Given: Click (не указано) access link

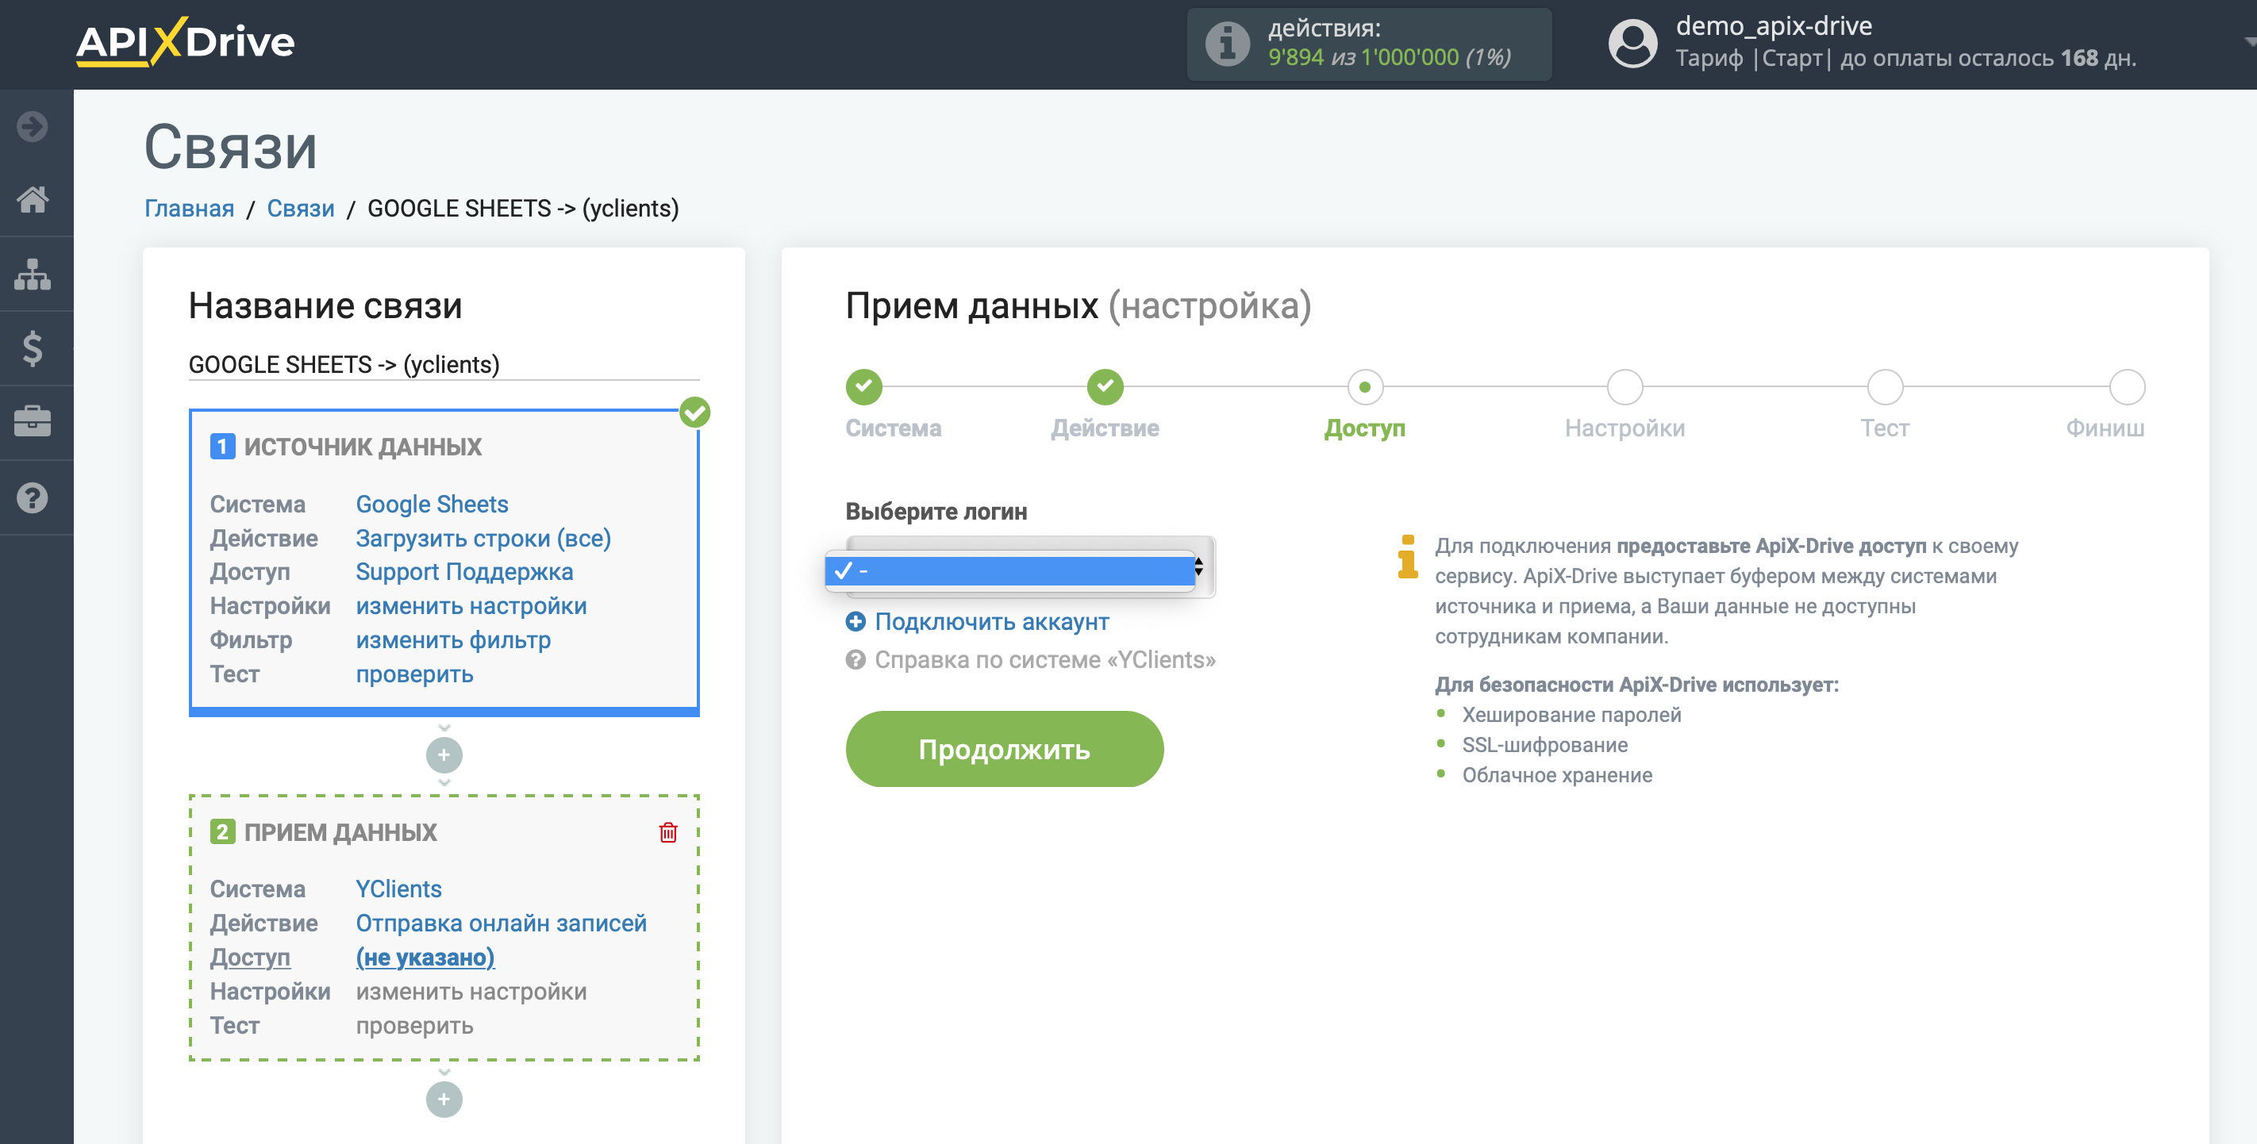Looking at the screenshot, I should (425, 957).
